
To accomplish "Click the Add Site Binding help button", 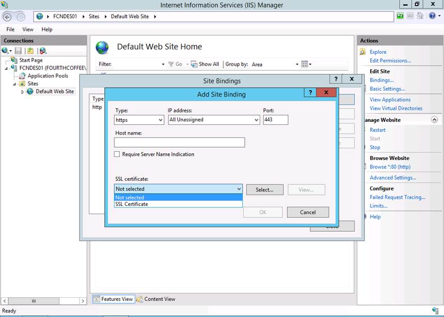I will coord(310,93).
